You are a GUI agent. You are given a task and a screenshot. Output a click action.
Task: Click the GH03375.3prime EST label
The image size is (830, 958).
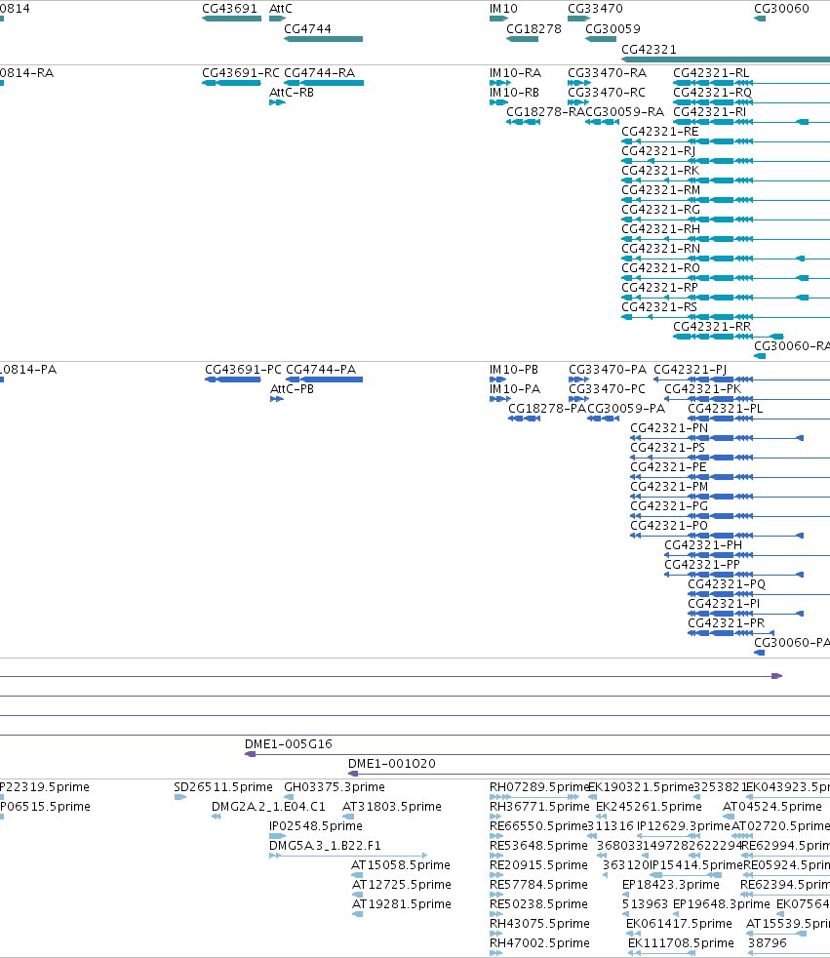(x=335, y=787)
